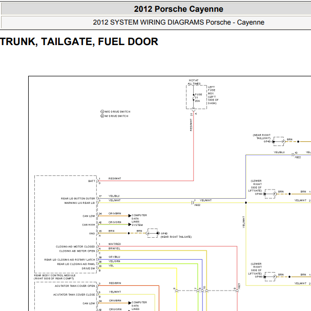Click the Fuse 31 20A symbol
The image size is (311, 311).
(x=194, y=97)
